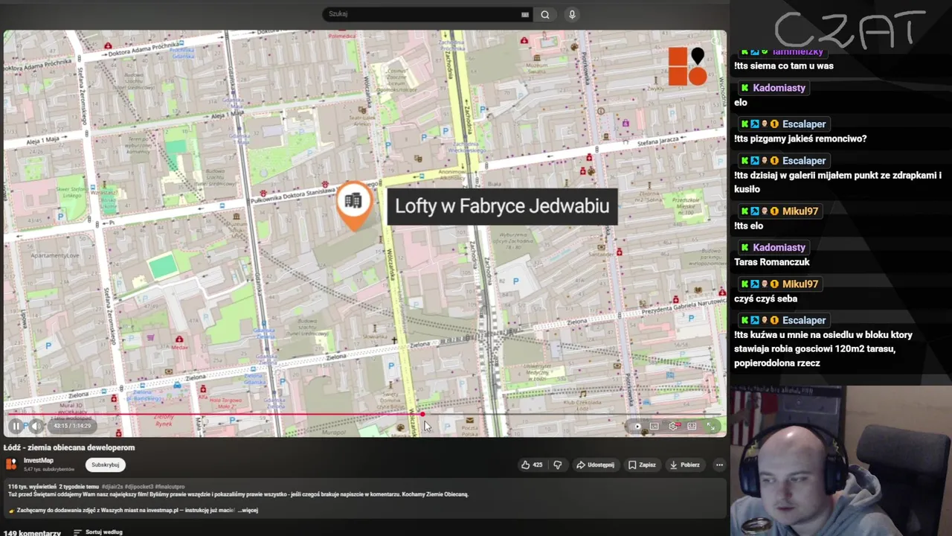Click Escalaper name above 'pizgamy jakieś remonciwo'
Screen dimensions: 952x536
point(804,124)
